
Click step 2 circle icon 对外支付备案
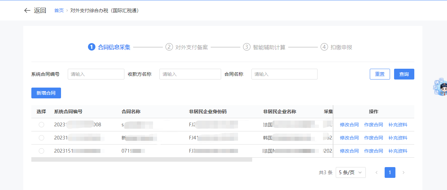(x=169, y=47)
